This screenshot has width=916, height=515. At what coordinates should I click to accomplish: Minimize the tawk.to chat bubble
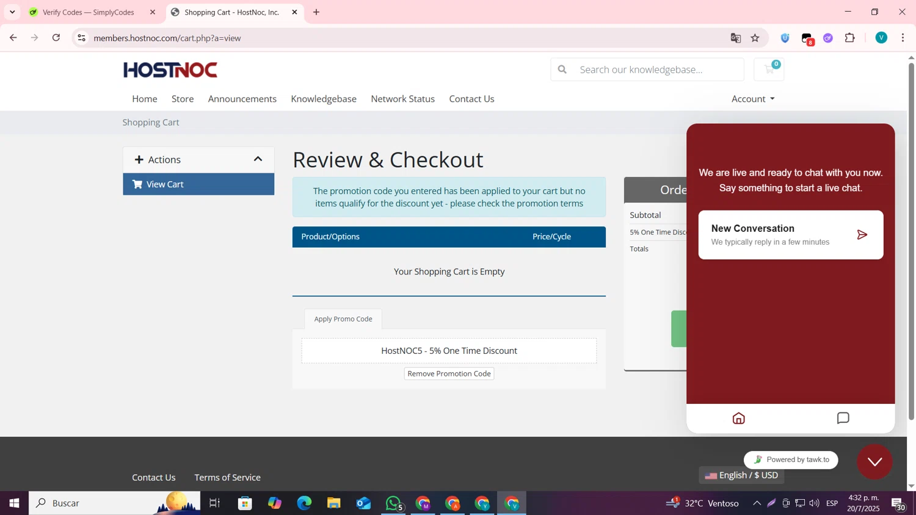tap(874, 461)
